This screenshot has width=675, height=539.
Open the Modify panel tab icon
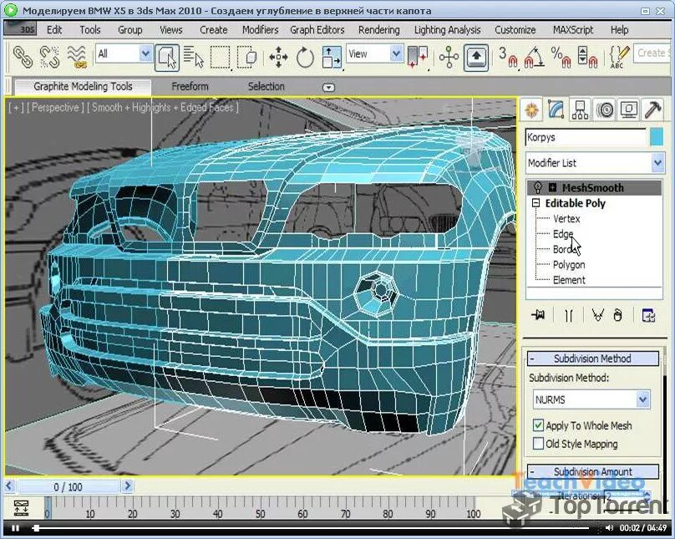(556, 109)
